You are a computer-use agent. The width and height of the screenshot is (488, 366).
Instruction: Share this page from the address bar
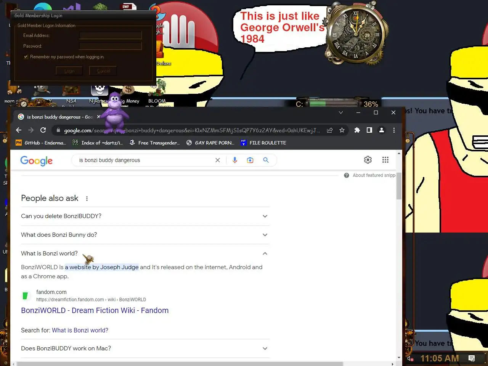pos(330,130)
